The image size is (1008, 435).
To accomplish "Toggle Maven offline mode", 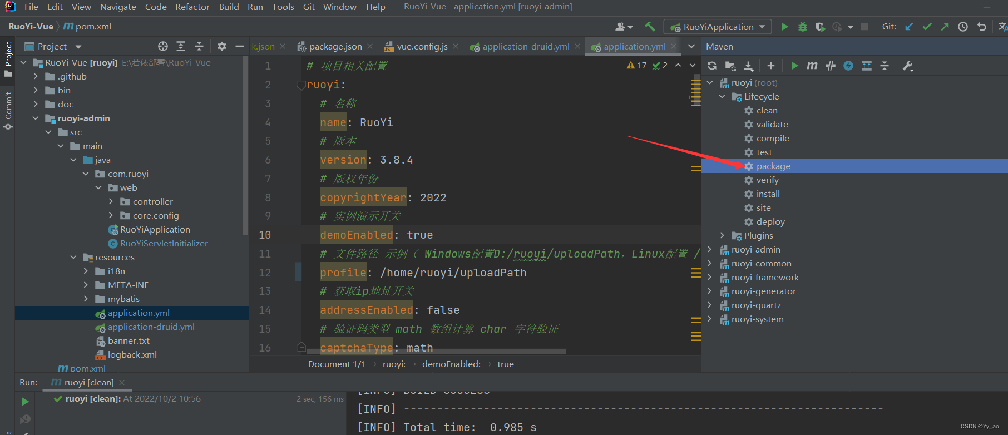I will (831, 66).
